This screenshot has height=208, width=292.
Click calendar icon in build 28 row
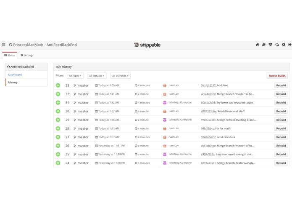97,128
